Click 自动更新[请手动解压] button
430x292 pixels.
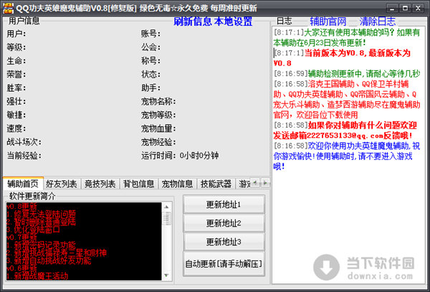coord(224,264)
